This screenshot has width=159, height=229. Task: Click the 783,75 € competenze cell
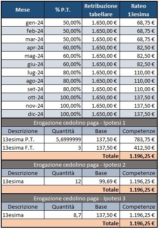[x=138, y=140]
